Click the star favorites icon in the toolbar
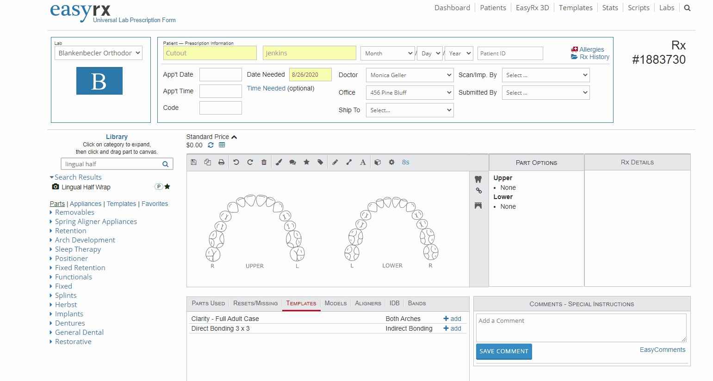 coord(306,162)
